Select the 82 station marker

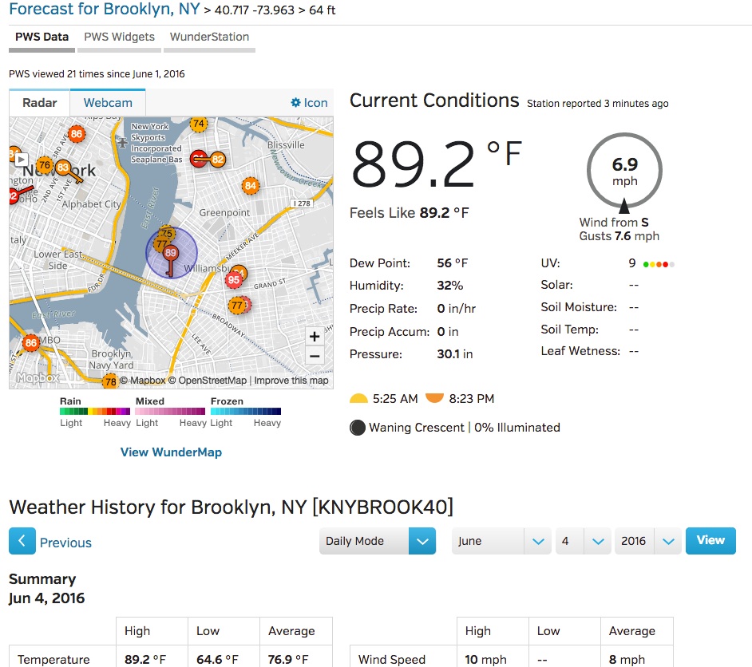(218, 159)
